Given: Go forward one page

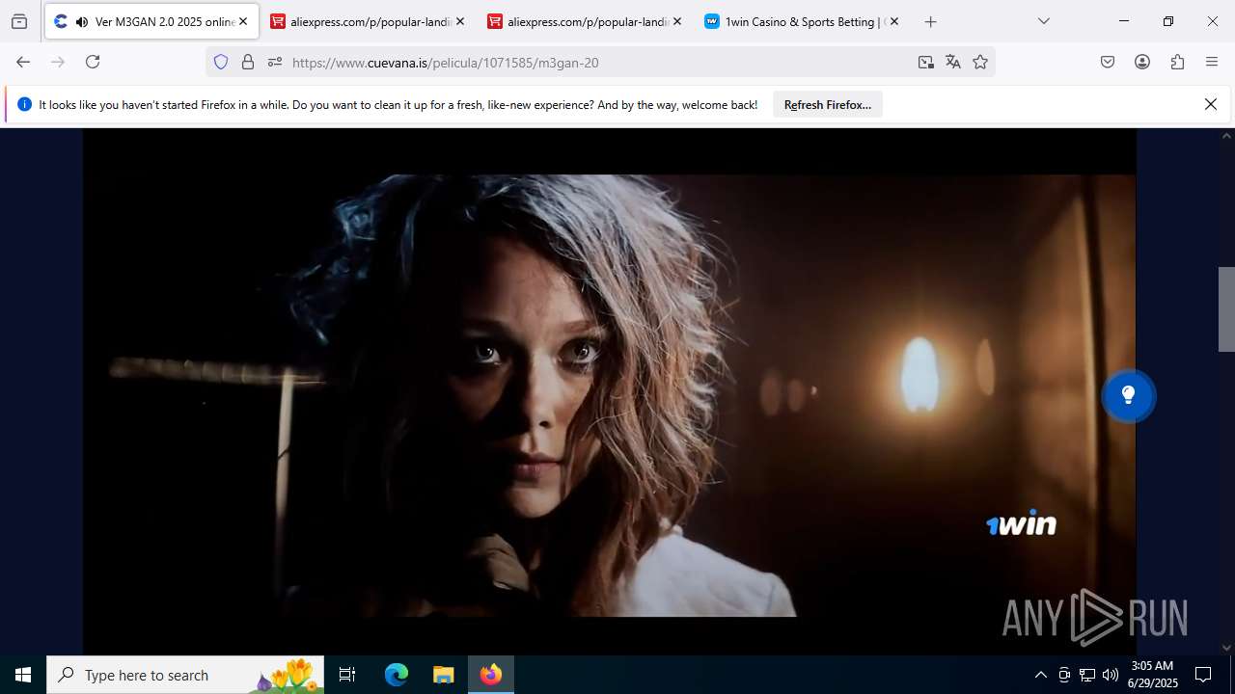Looking at the screenshot, I should pyautogui.click(x=58, y=62).
